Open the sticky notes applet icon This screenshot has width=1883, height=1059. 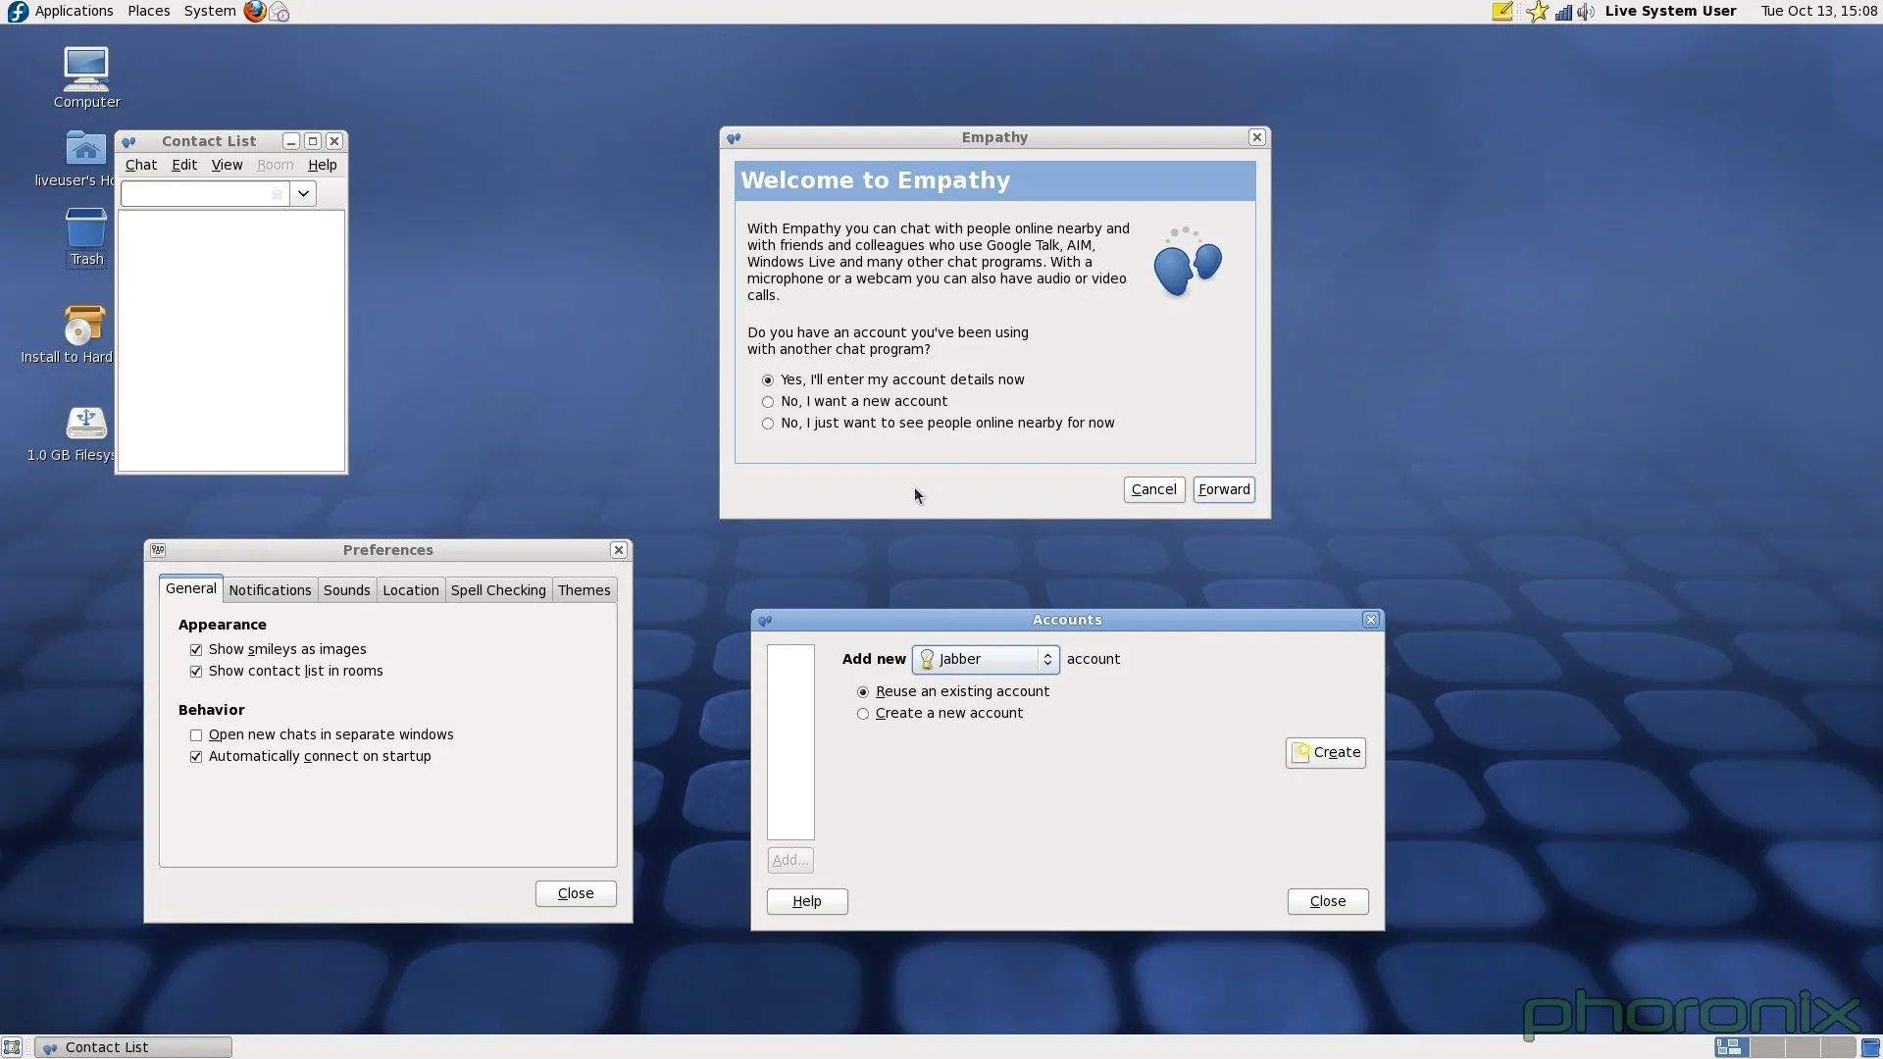click(1502, 11)
